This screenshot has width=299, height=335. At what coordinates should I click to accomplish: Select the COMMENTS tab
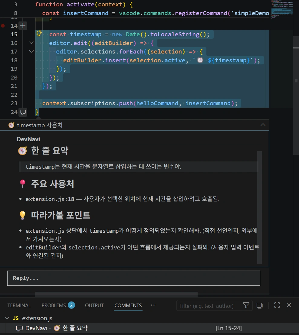[128, 305]
